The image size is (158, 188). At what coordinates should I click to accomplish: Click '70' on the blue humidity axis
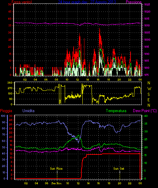(4, 134)
